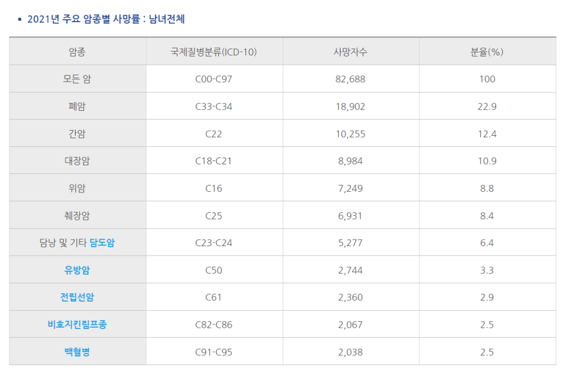The image size is (563, 368).
Task: Open the 전립선암 link
Action: tap(77, 297)
